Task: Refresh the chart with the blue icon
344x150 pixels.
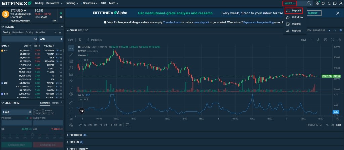Action: [x=341, y=30]
